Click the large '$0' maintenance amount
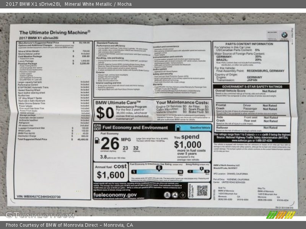Screen dimensions: 306x229 [x=105, y=113]
